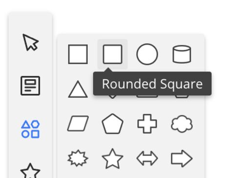Screen dimensions: 244x178
Task: Choose the right arrow shape
Action: coord(182,158)
